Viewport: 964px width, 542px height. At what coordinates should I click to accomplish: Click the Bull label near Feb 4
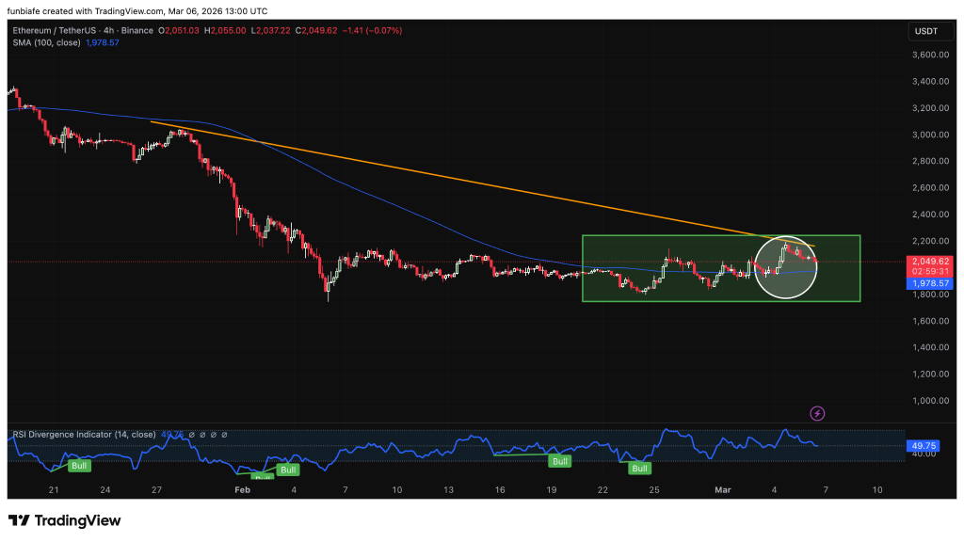pos(288,470)
